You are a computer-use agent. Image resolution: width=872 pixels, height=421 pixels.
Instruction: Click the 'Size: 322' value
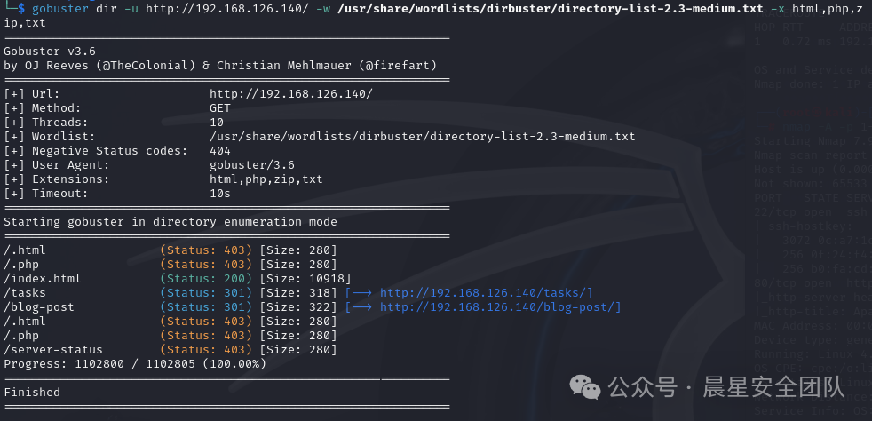(x=298, y=307)
